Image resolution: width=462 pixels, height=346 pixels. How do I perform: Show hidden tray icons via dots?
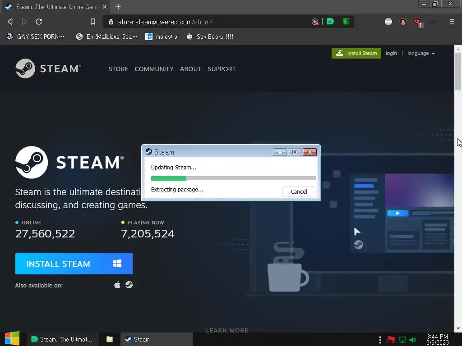(x=380, y=340)
